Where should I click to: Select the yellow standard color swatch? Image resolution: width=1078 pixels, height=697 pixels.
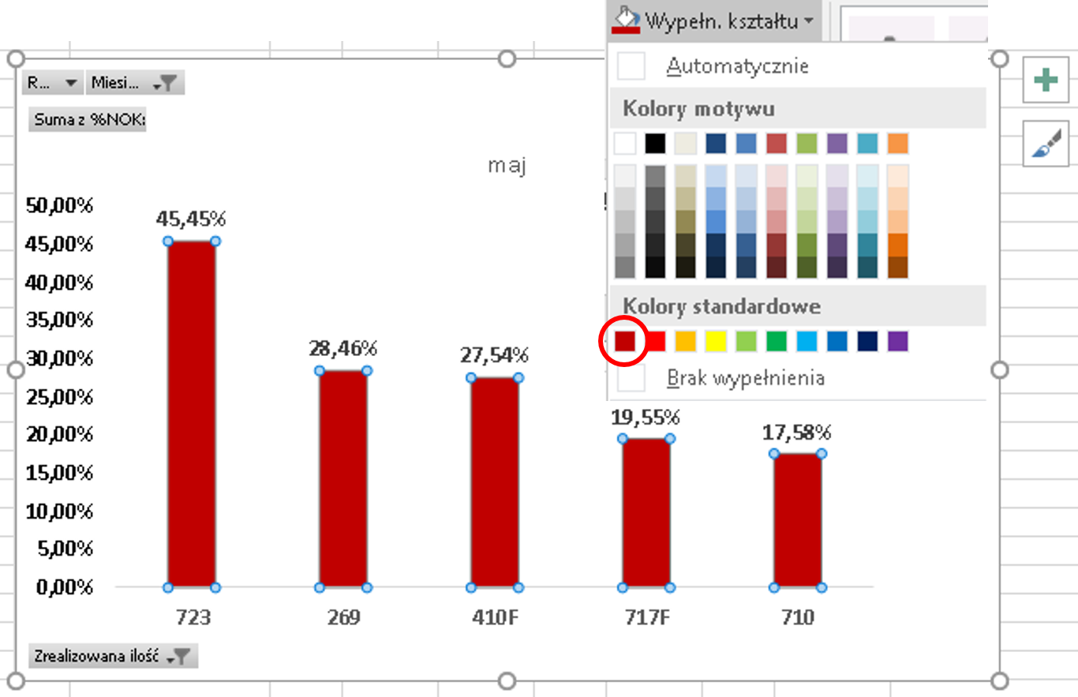715,341
